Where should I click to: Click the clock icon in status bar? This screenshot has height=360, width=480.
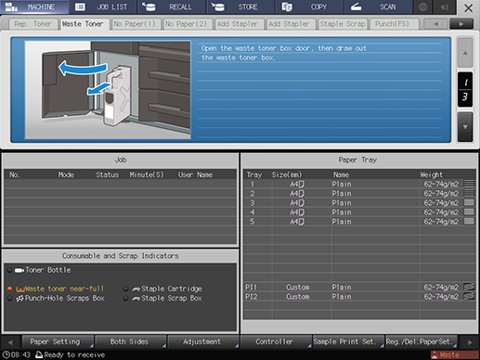(x=6, y=354)
